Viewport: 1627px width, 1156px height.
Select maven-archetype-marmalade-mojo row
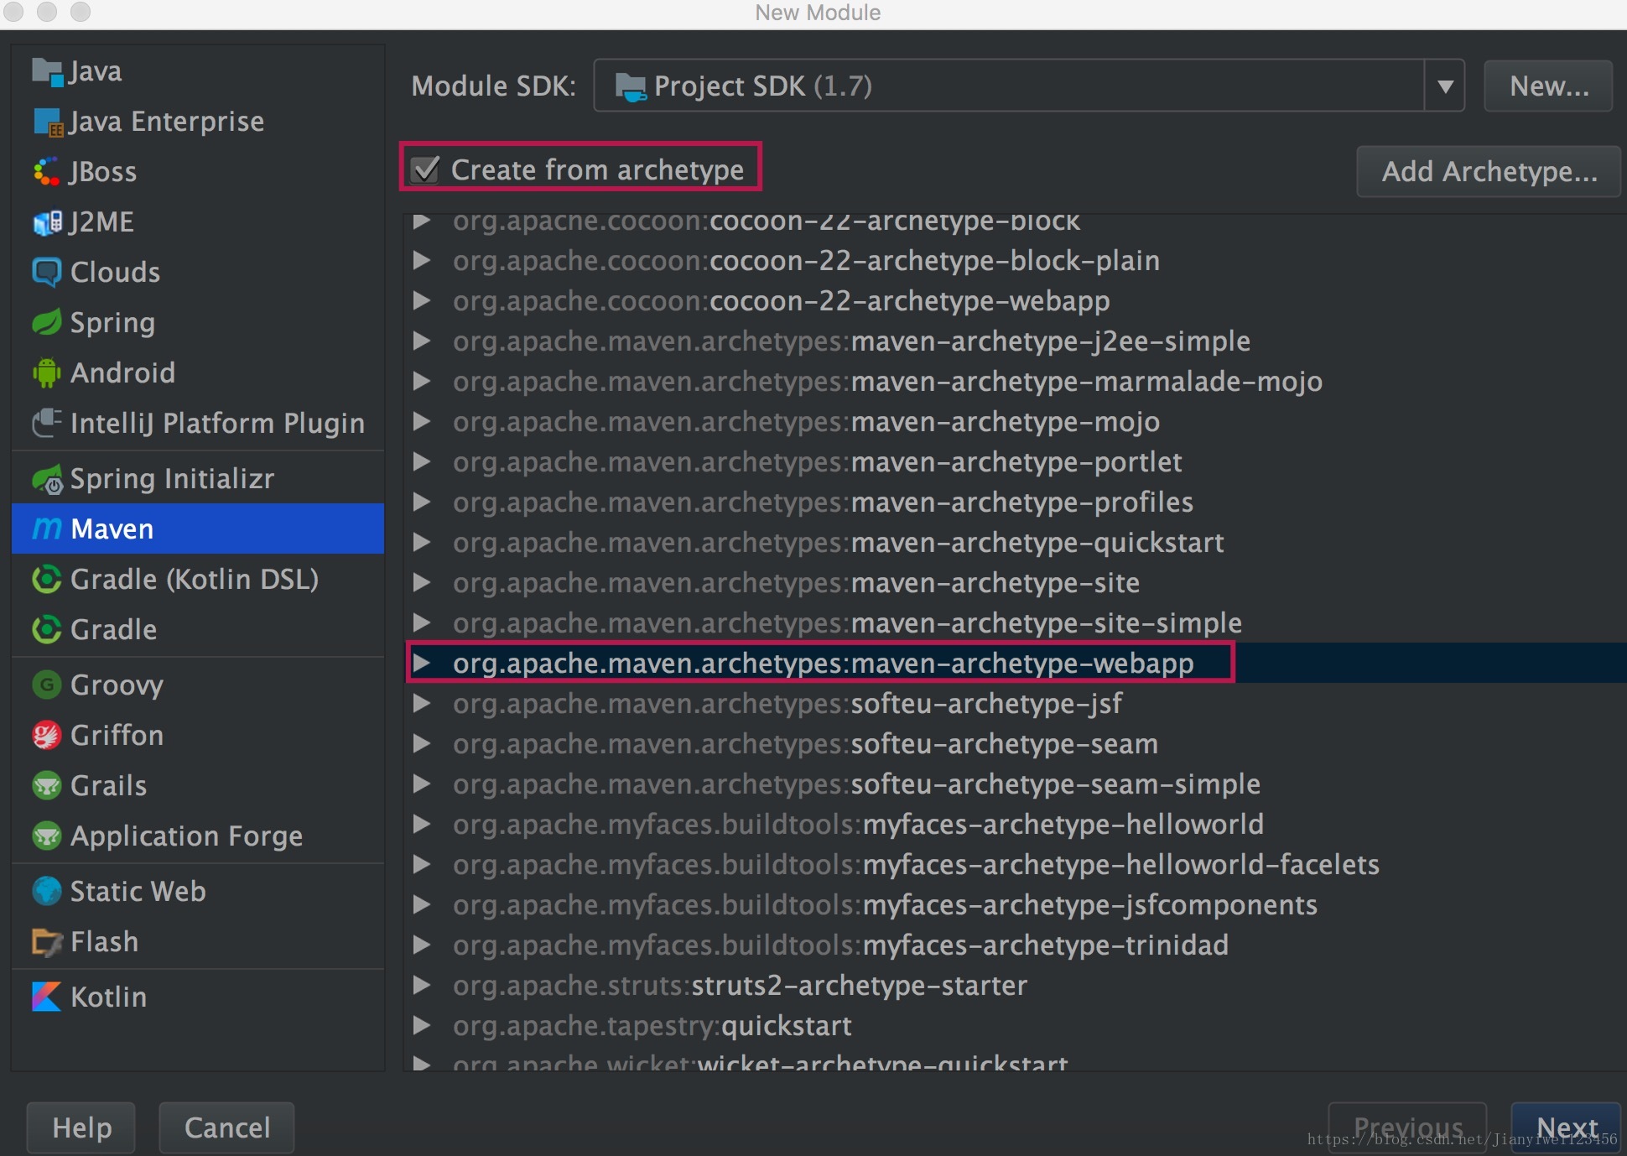pyautogui.click(x=1015, y=382)
